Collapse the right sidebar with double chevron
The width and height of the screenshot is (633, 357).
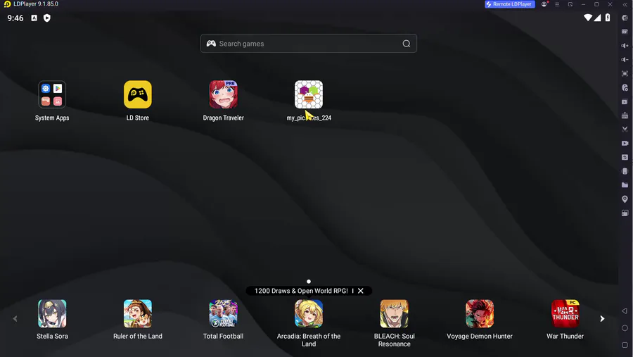click(625, 4)
